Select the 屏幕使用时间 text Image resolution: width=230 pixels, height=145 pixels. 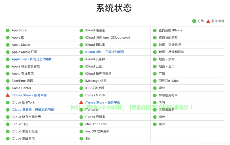[168, 95]
